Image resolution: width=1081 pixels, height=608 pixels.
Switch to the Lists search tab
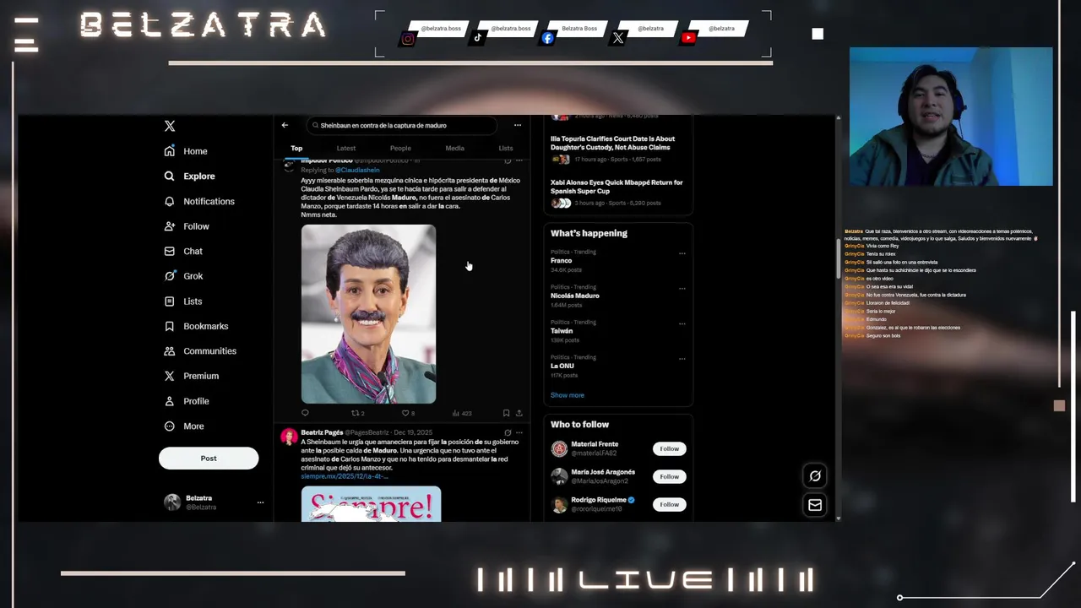click(x=506, y=148)
